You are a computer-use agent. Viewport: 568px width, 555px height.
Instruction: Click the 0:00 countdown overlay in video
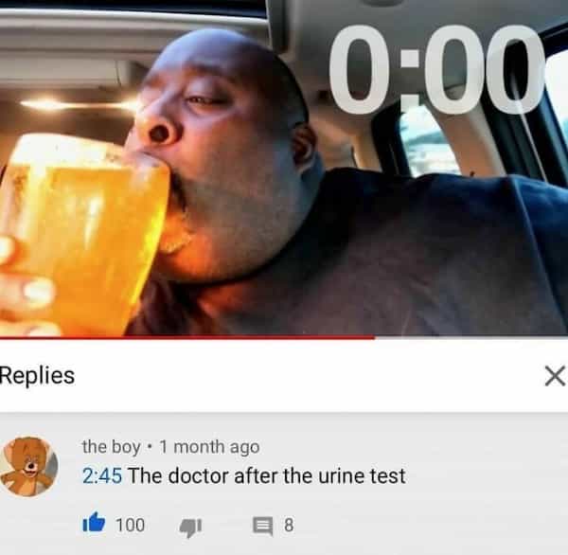coord(436,69)
